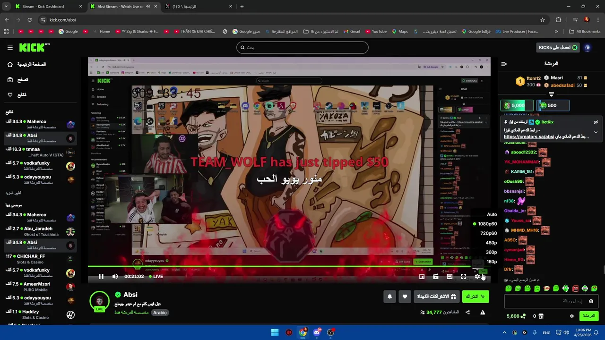Image resolution: width=605 pixels, height=340 pixels.
Task: Open tmnaa channel in sidebar
Action: (x=40, y=152)
